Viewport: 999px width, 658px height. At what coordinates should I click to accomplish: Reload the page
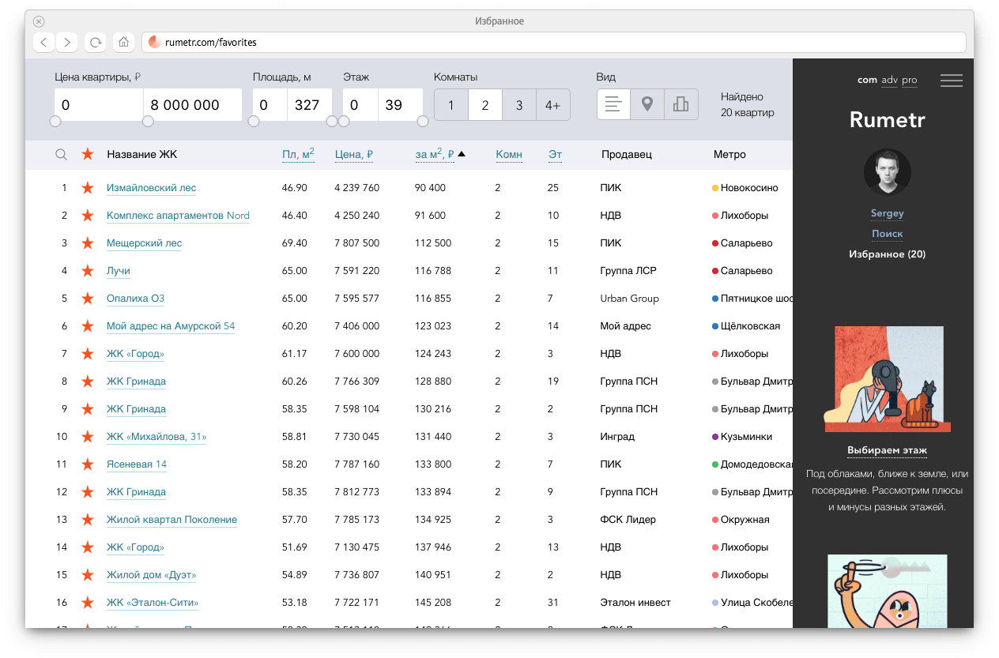95,42
